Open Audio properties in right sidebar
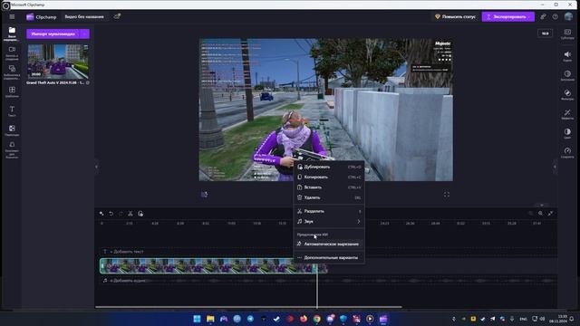The height and width of the screenshot is (326, 580). 567,56
